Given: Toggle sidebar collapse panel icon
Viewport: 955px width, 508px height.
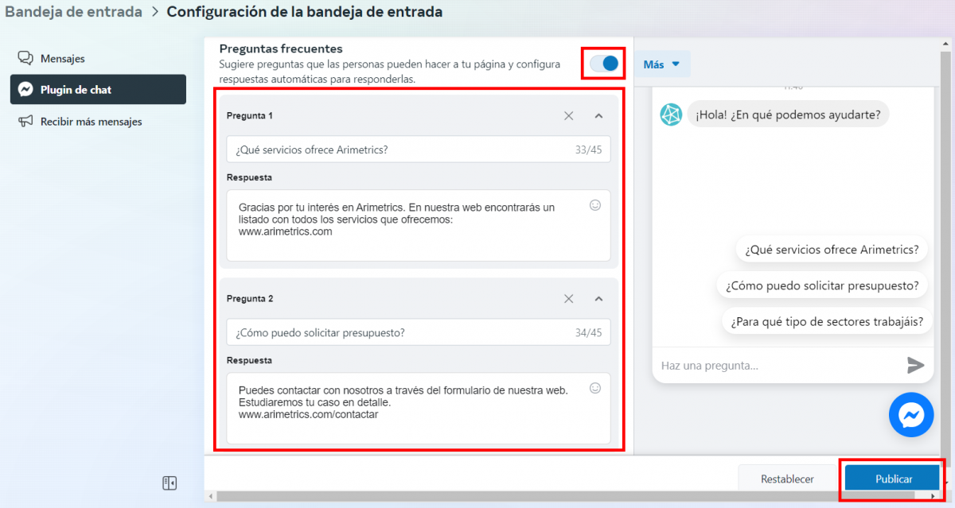Looking at the screenshot, I should tap(170, 483).
